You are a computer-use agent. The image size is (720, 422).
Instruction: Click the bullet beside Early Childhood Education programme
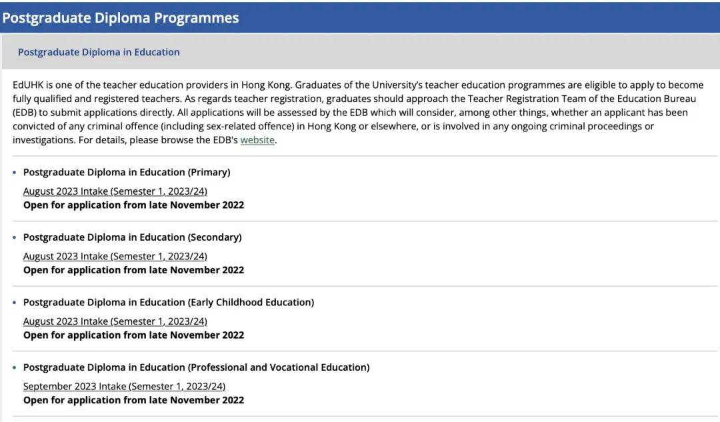pos(14,303)
